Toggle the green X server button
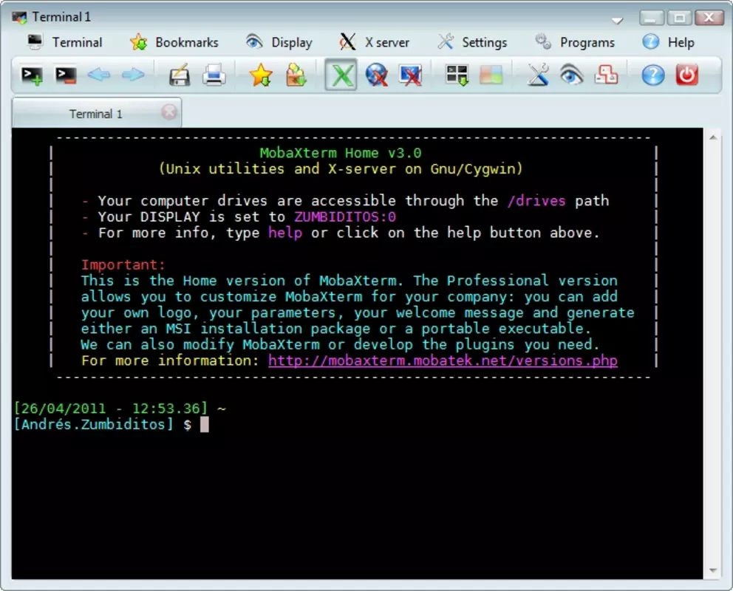 [341, 75]
